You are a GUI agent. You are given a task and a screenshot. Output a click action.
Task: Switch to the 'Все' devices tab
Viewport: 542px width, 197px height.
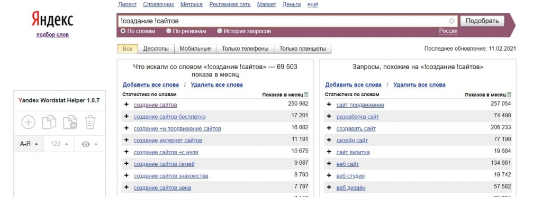pos(128,49)
